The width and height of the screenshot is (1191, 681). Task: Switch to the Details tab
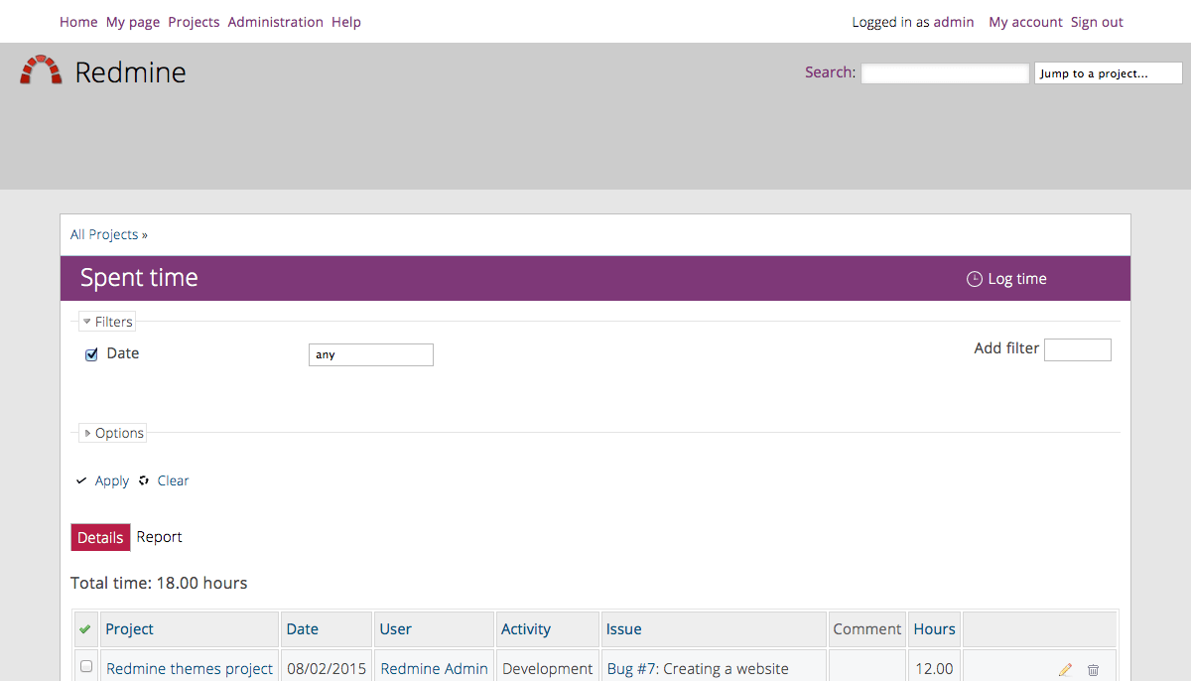point(100,537)
